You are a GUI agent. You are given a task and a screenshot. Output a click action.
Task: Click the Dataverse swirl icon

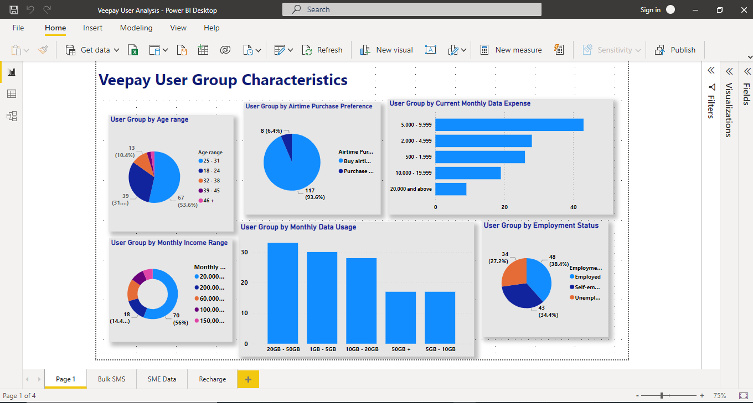coord(225,50)
